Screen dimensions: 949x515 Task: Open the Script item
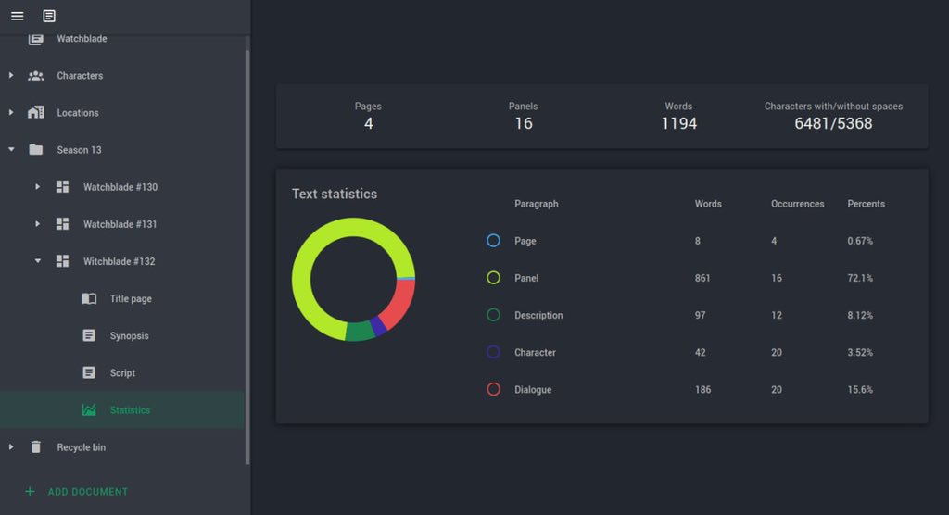[x=122, y=372]
